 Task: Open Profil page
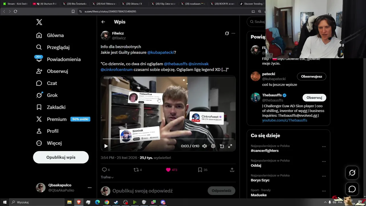47,131
